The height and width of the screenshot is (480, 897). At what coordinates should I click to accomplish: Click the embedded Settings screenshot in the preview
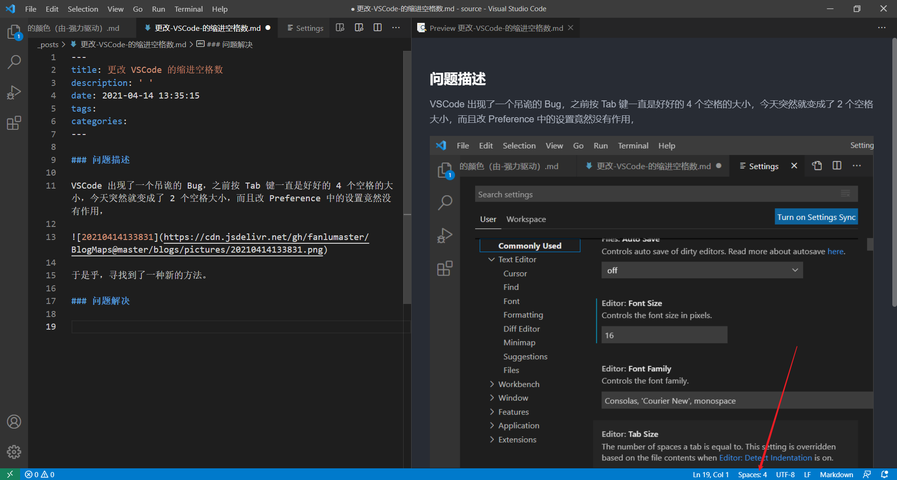pyautogui.click(x=651, y=302)
